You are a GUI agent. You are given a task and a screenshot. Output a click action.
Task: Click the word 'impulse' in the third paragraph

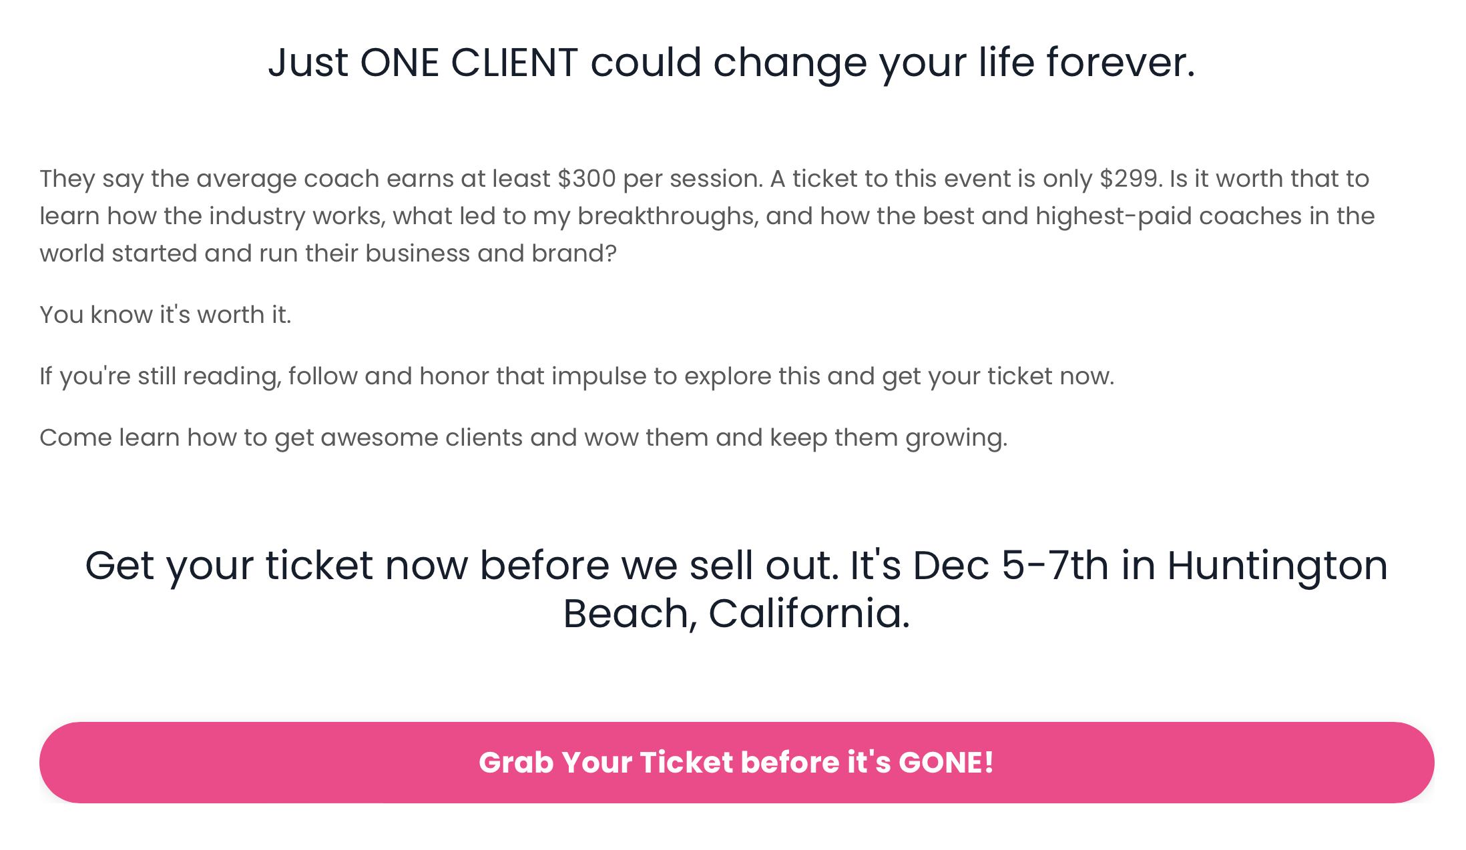[599, 376]
